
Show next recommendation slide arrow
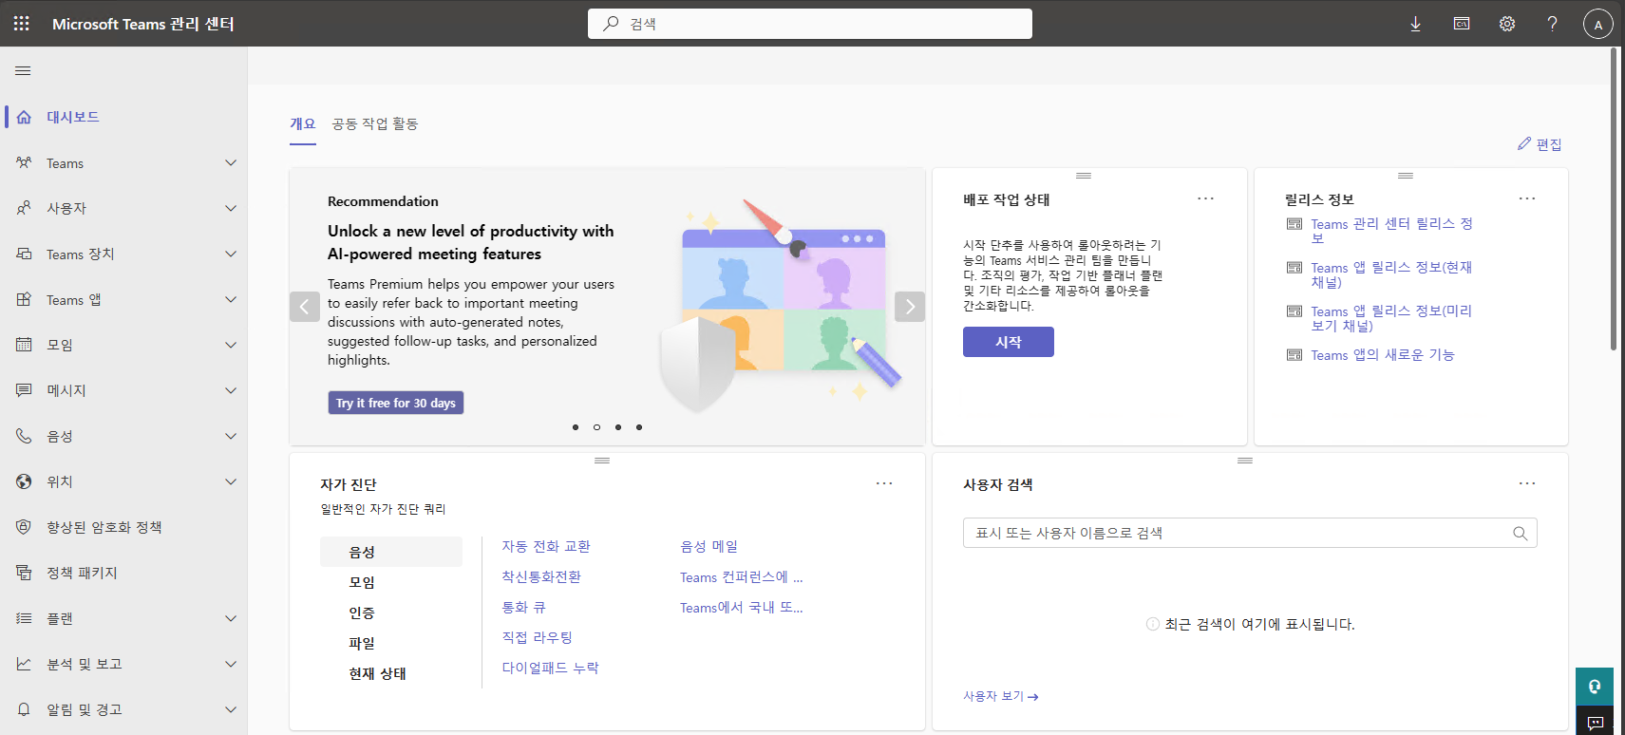pos(910,307)
